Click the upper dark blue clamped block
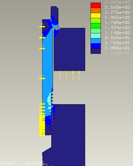Screen dimensions: 133x166 pyautogui.click(x=69, y=49)
